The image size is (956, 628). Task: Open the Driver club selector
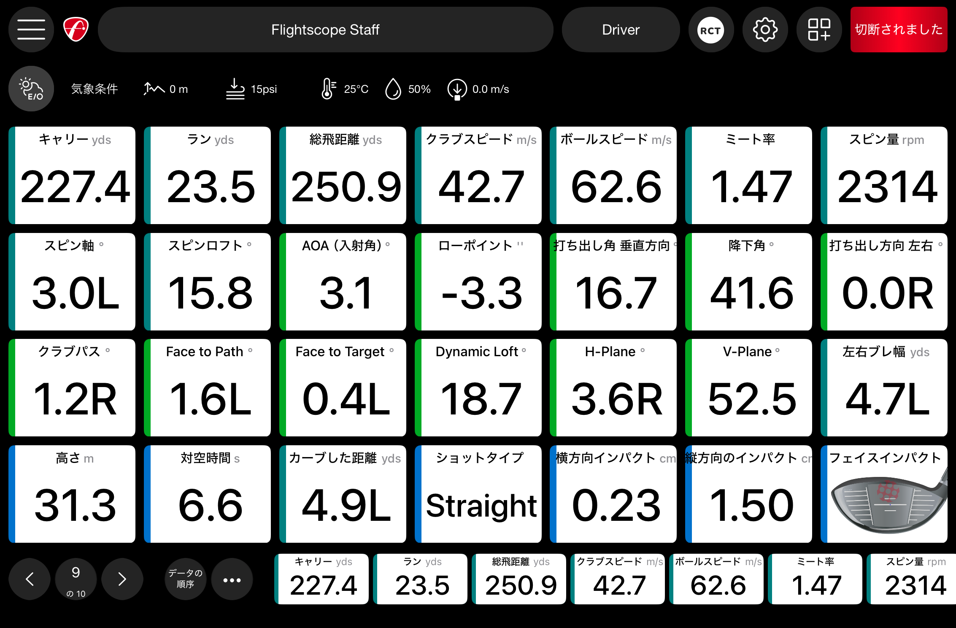tap(621, 30)
